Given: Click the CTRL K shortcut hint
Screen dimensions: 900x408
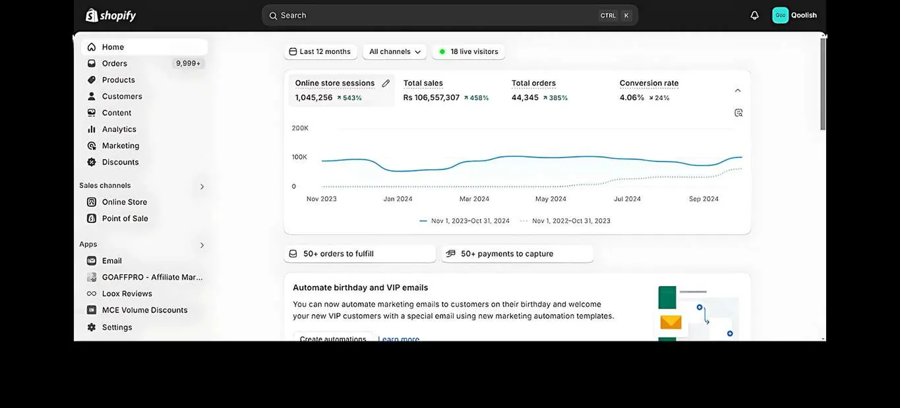Looking at the screenshot, I should (x=615, y=15).
